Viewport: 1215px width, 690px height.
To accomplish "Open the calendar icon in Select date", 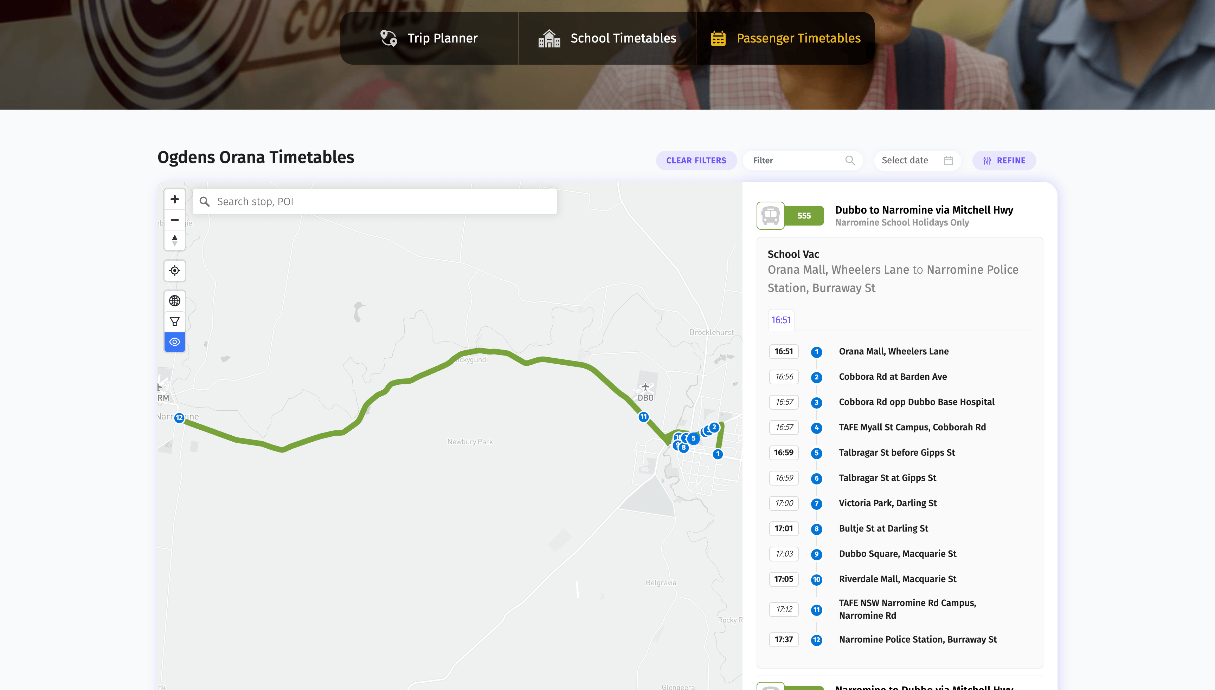I will 948,161.
